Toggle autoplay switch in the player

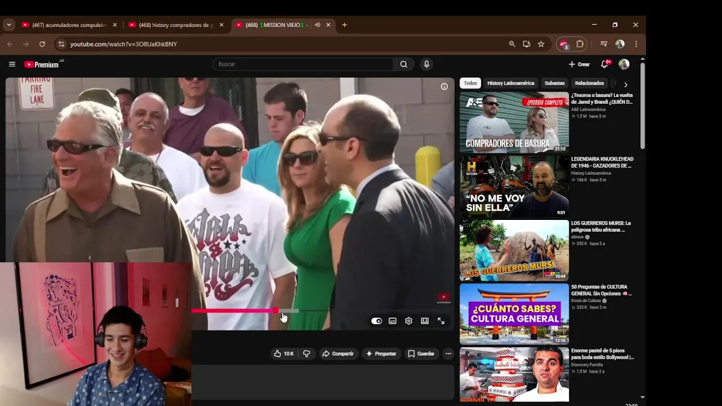click(x=376, y=321)
